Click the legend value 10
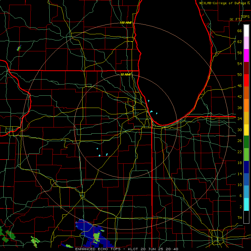This screenshot has height=251, width=251. pos(240,185)
